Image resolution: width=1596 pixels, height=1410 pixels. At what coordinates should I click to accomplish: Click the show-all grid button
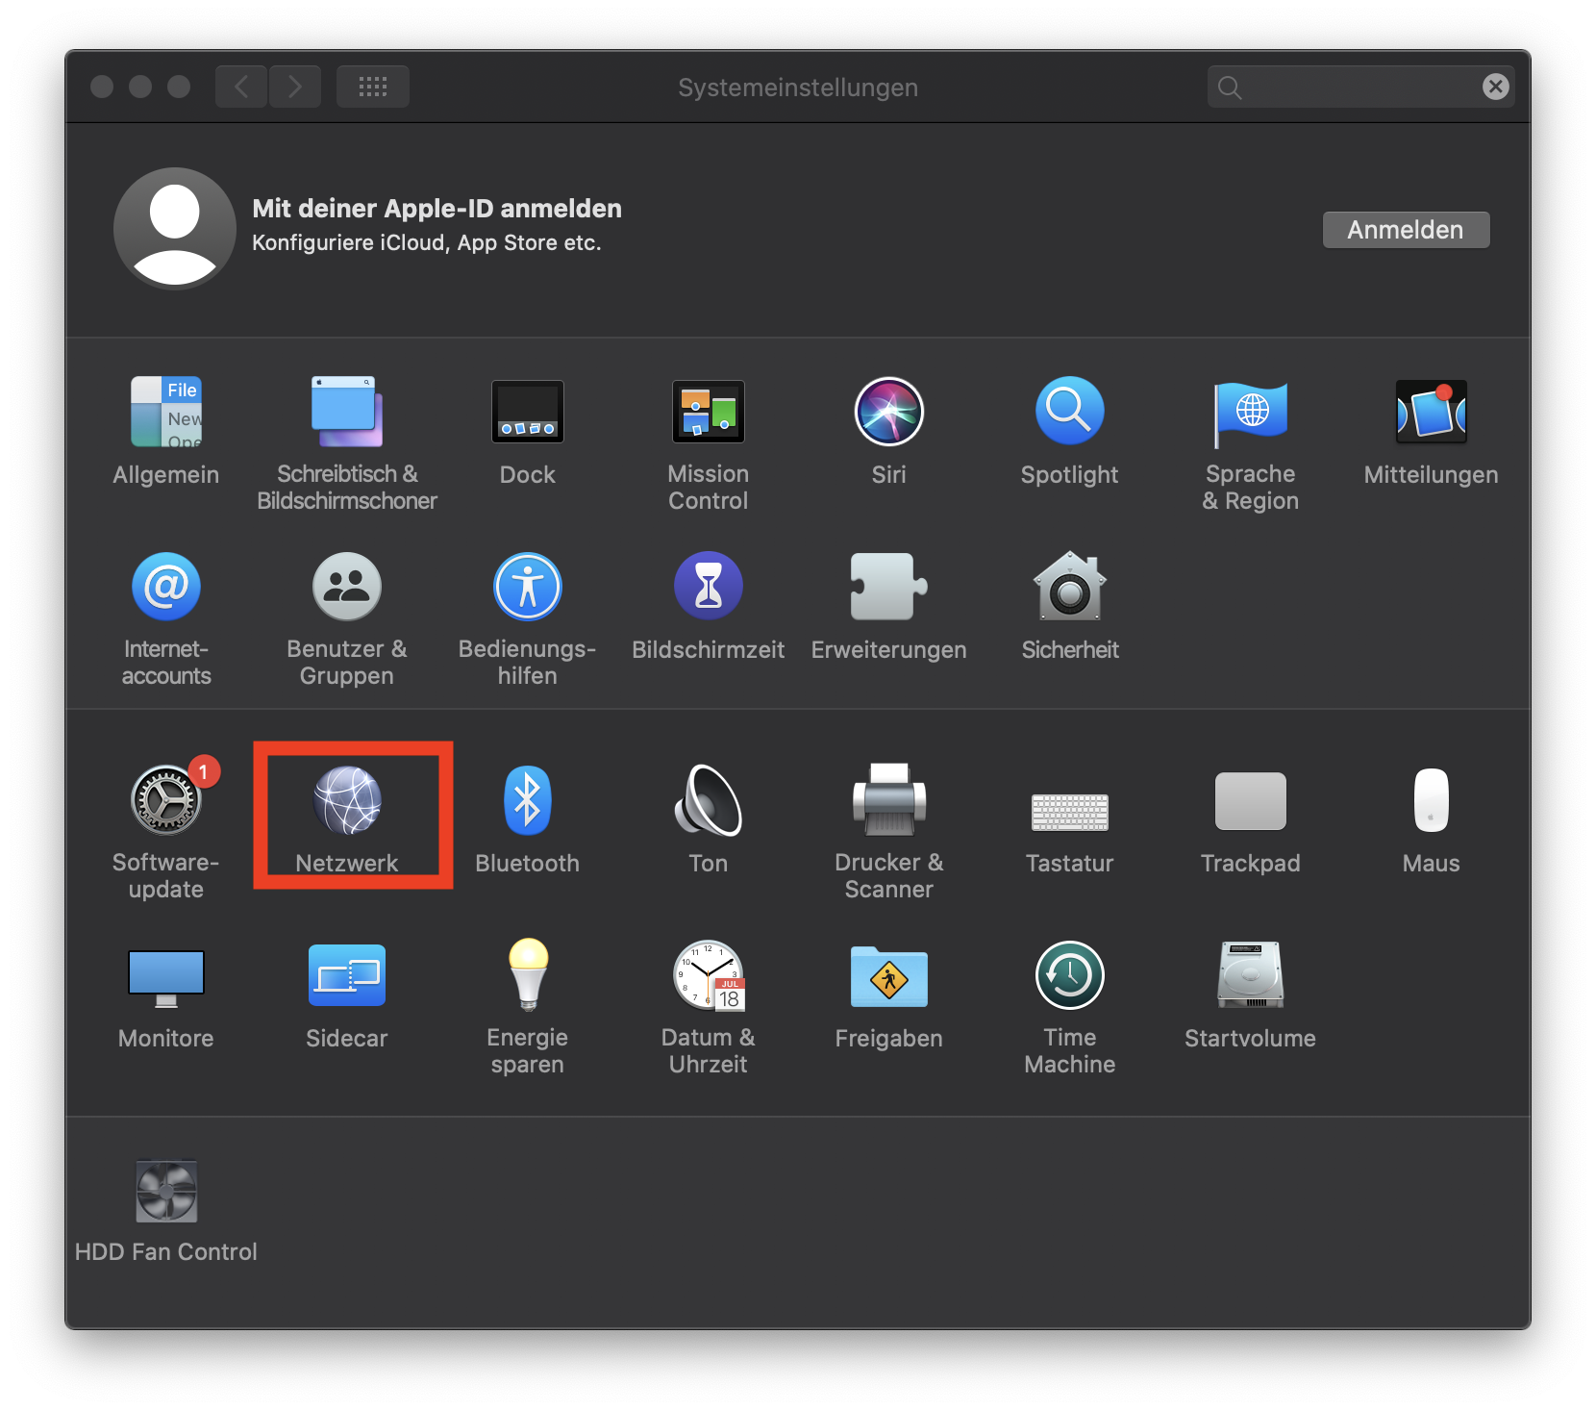(x=373, y=87)
